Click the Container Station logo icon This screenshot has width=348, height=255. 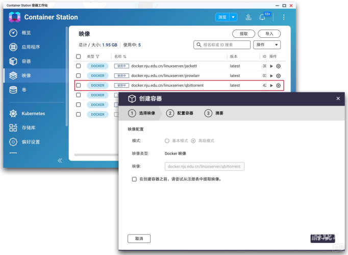(14, 17)
